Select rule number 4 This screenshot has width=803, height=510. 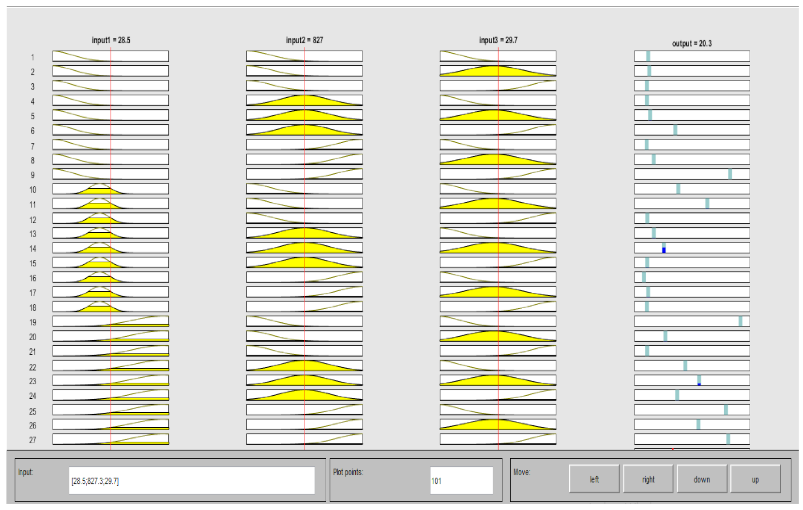tap(33, 101)
